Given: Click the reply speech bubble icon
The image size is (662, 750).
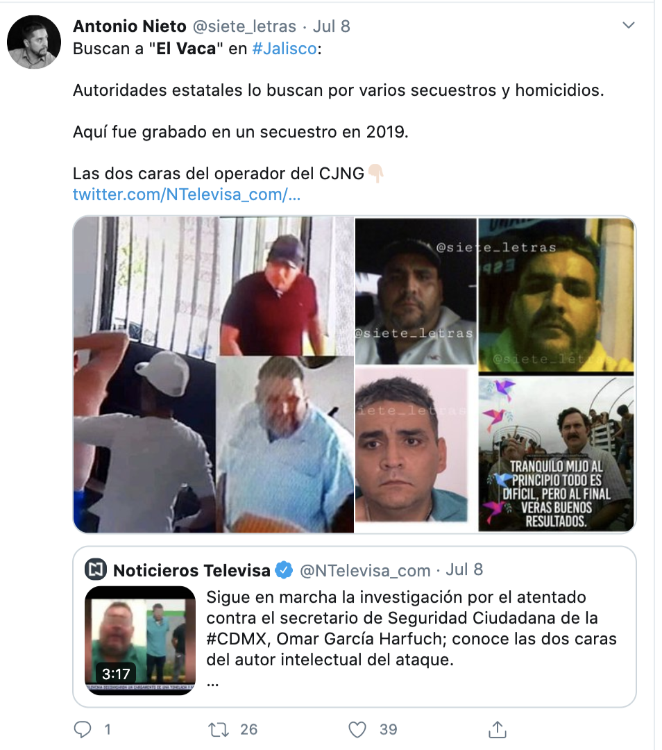Looking at the screenshot, I should [83, 729].
